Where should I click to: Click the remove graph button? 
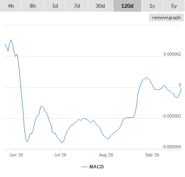pos(166,18)
